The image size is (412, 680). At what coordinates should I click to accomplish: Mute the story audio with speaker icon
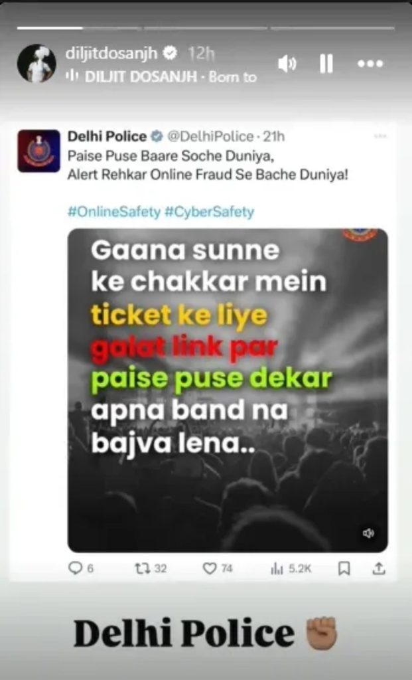(x=287, y=64)
